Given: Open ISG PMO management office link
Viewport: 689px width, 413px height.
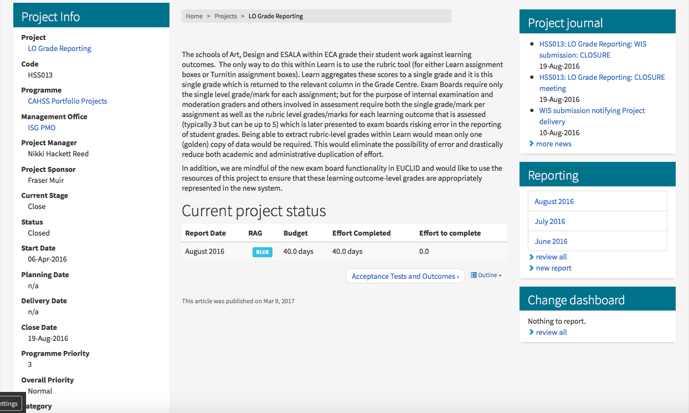Looking at the screenshot, I should [42, 128].
